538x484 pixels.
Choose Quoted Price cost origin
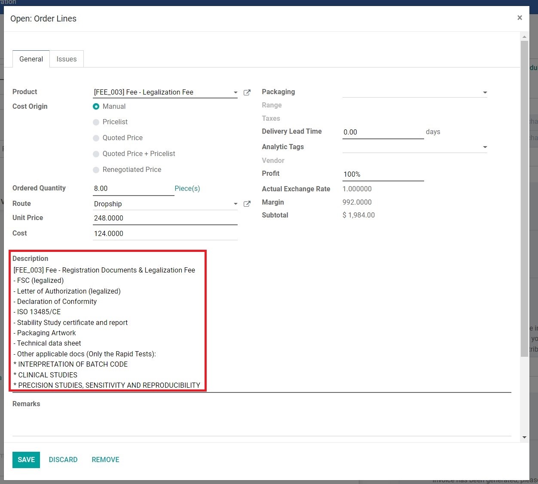96,138
